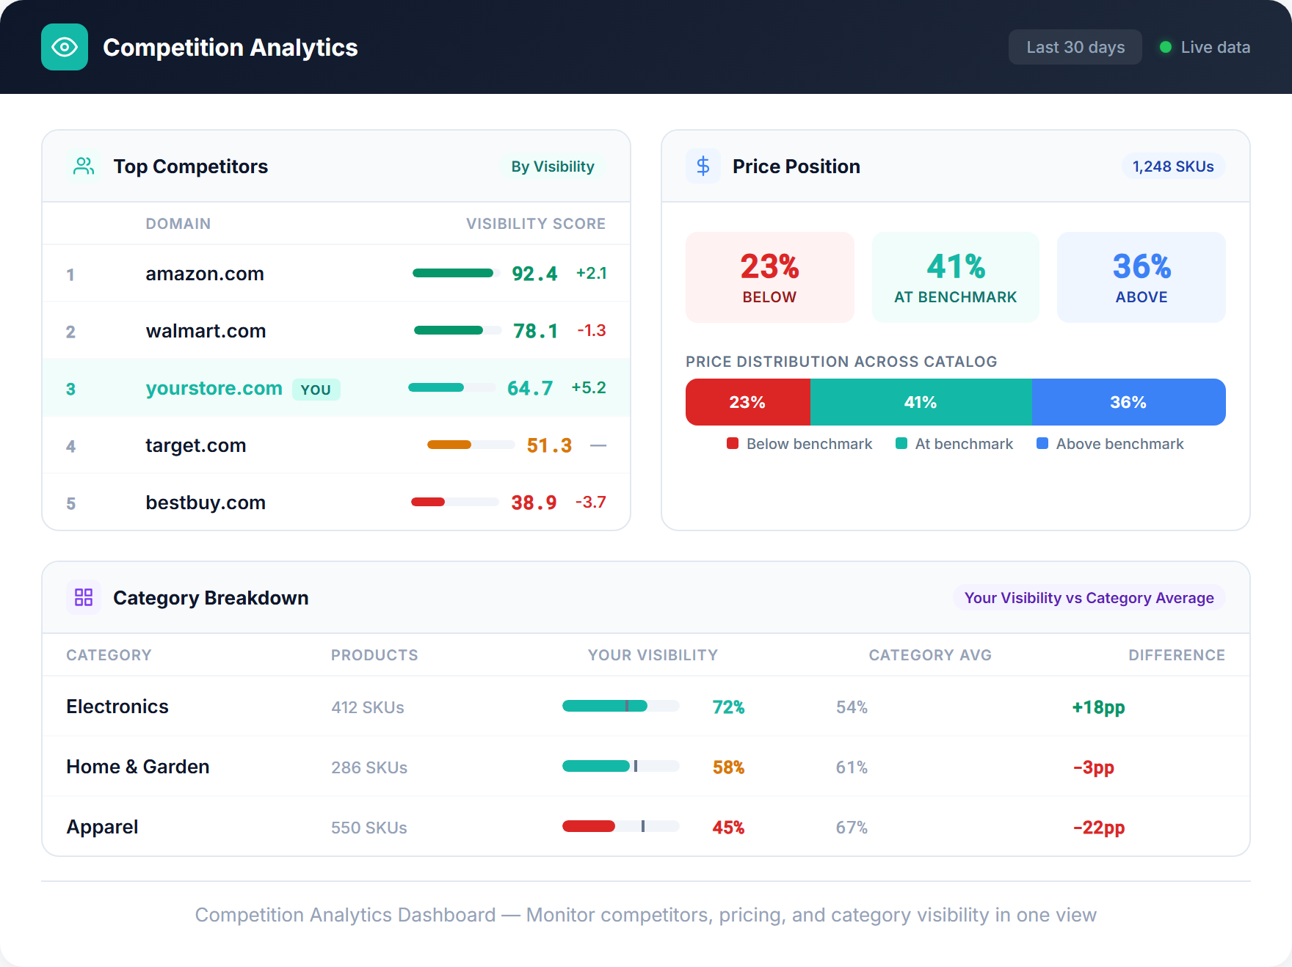Toggle the By Visibility sorting badge

[x=552, y=166]
